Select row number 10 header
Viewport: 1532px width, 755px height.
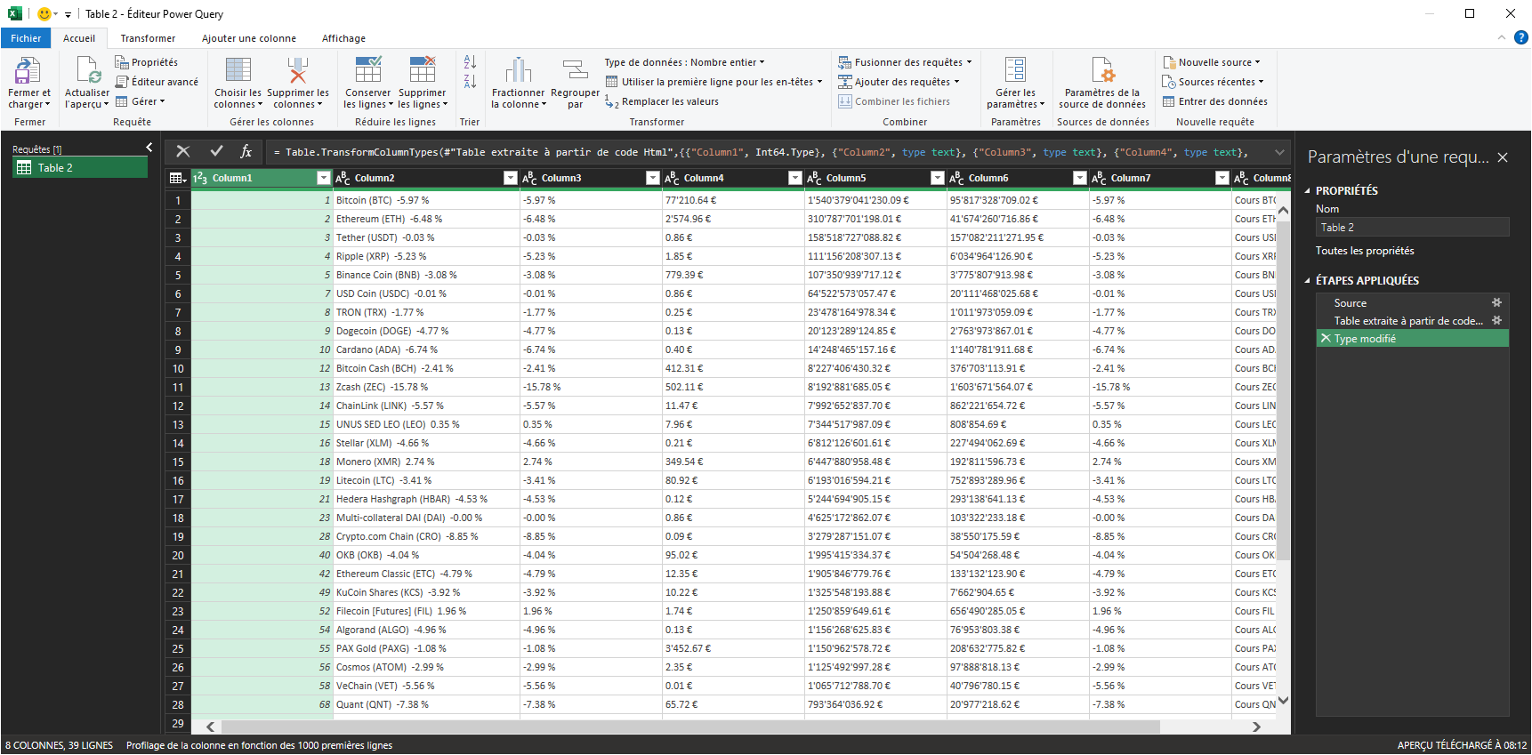click(178, 368)
